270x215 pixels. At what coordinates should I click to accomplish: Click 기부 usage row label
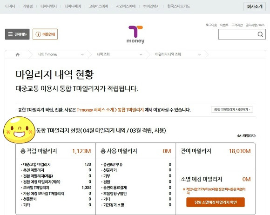click(x=107, y=176)
